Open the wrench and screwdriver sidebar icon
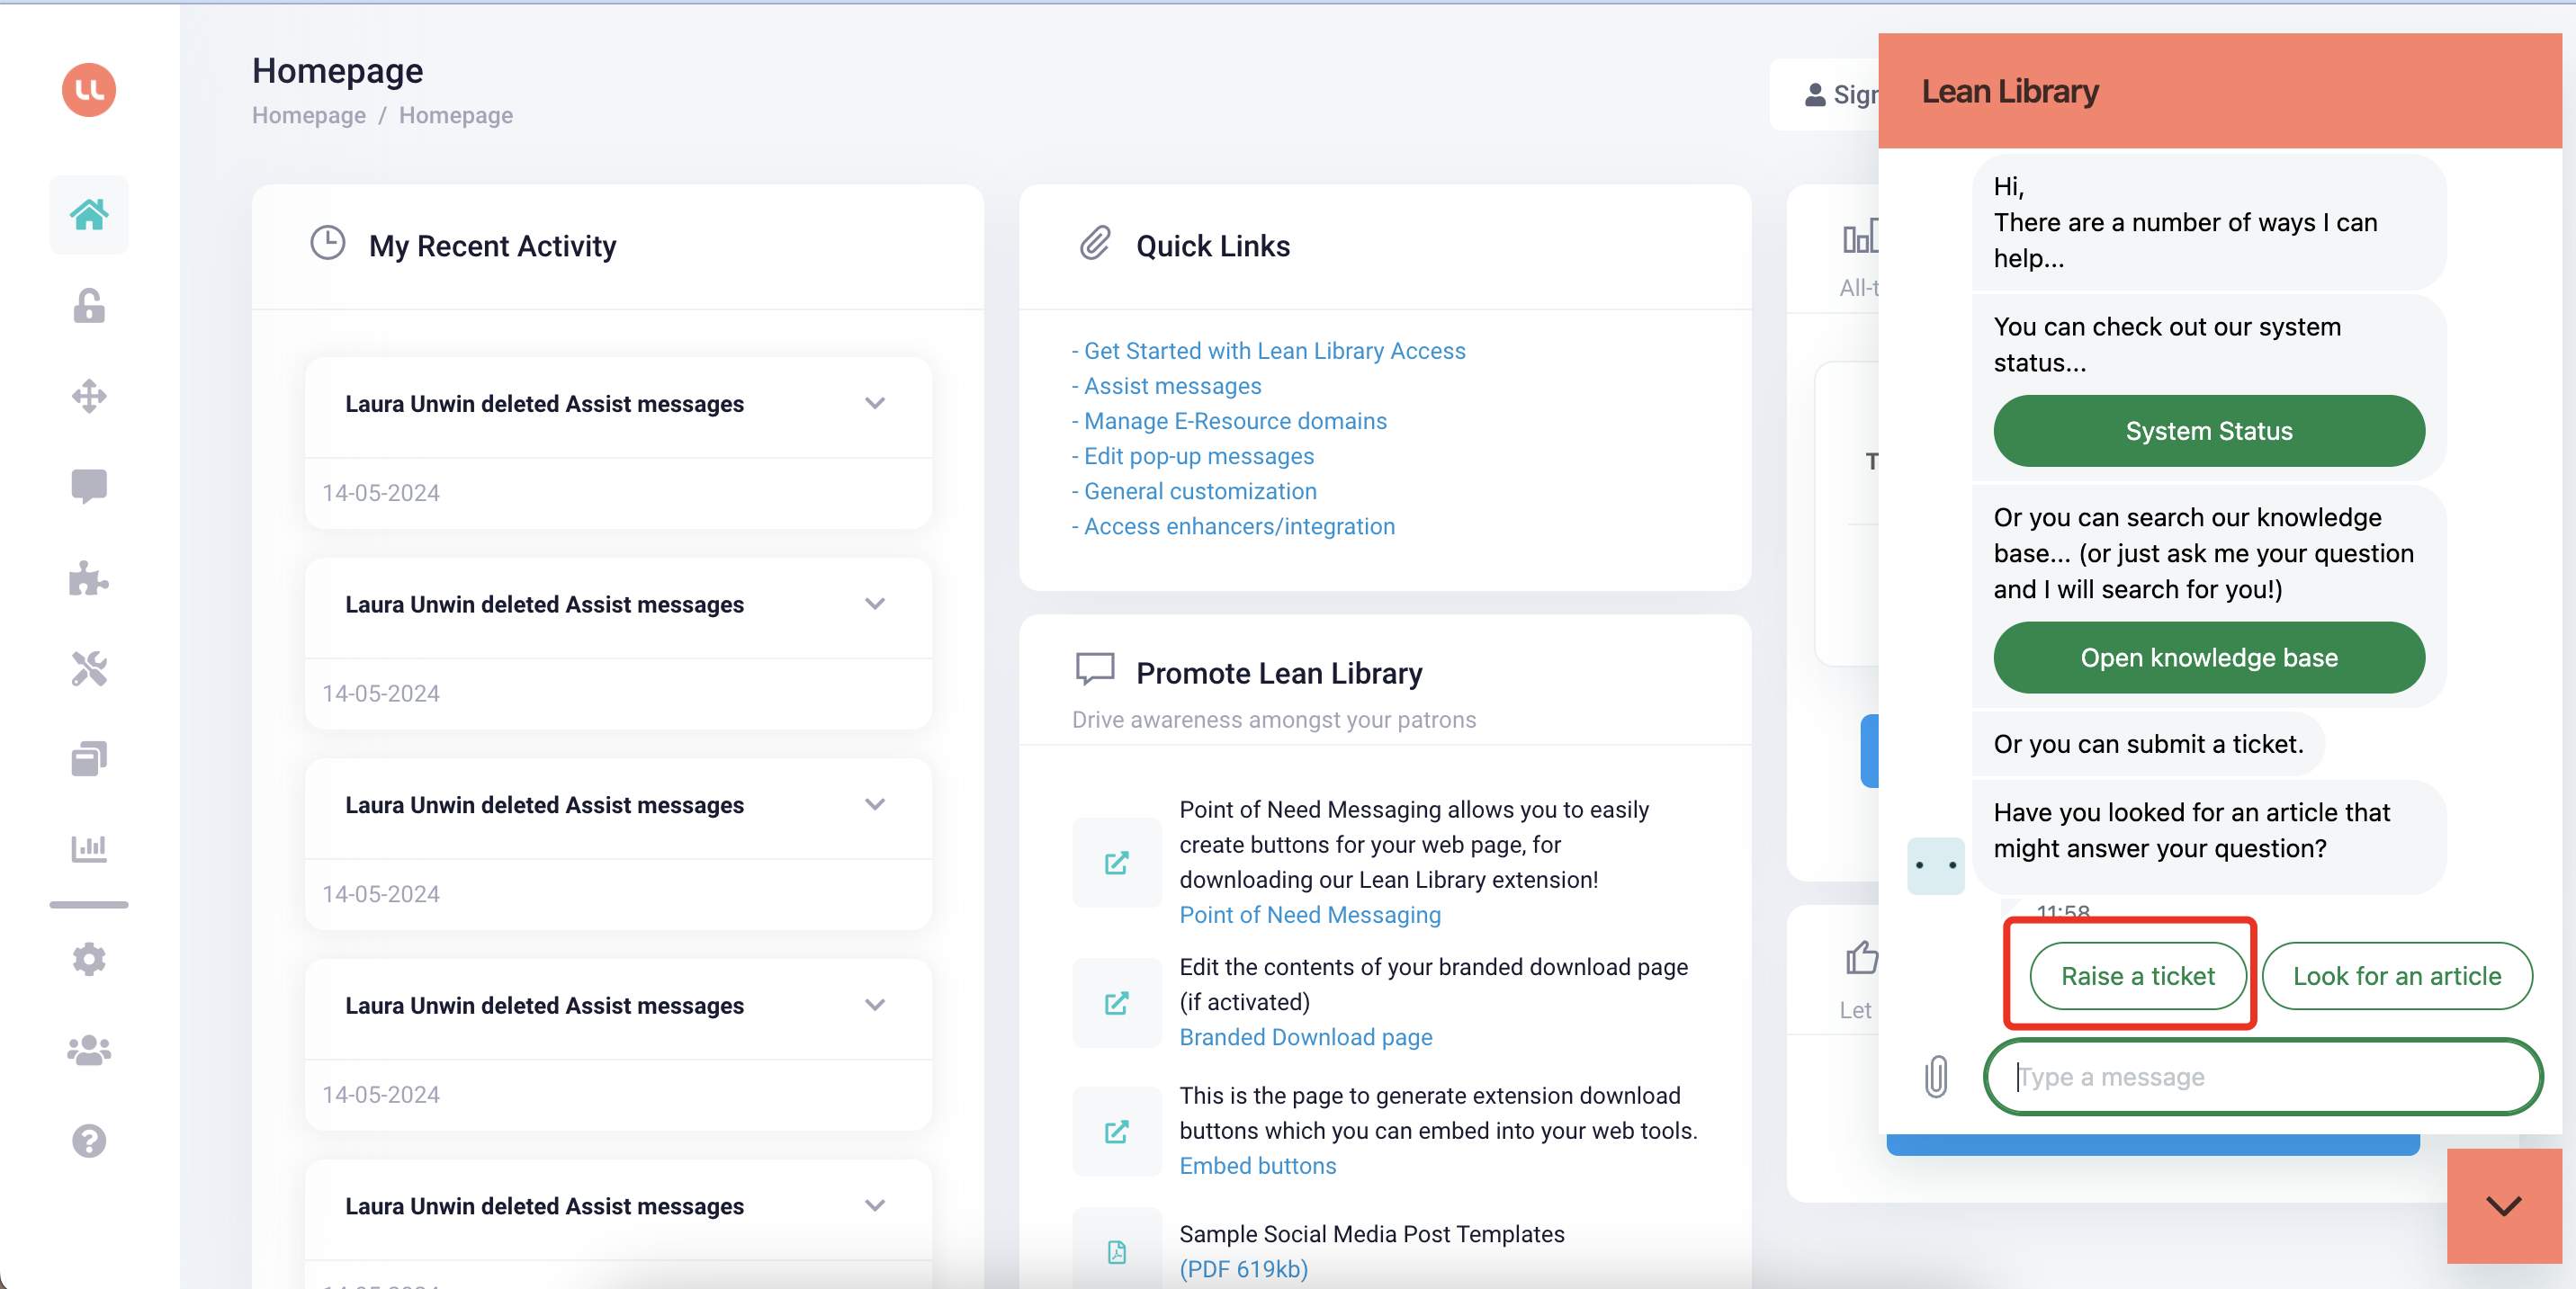 tap(89, 668)
